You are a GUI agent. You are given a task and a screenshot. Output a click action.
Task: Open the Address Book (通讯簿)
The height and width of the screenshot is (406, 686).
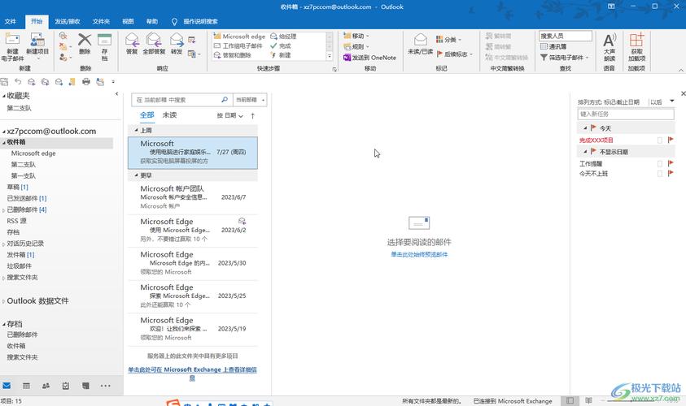tap(553, 46)
